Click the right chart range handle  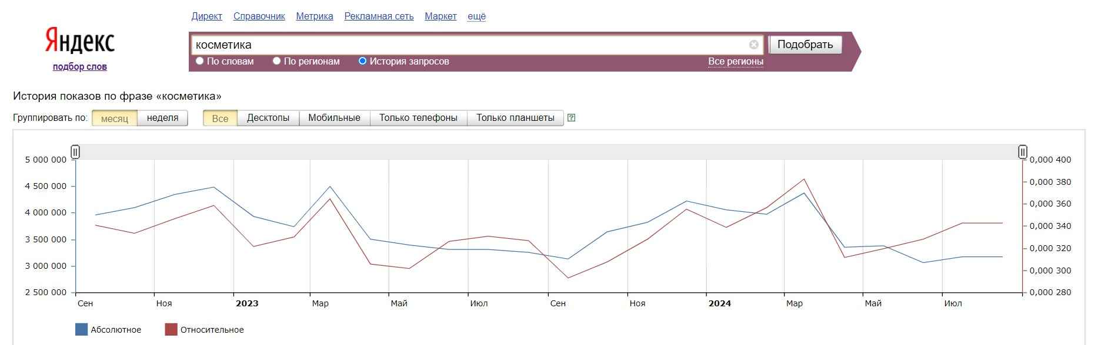click(1023, 152)
